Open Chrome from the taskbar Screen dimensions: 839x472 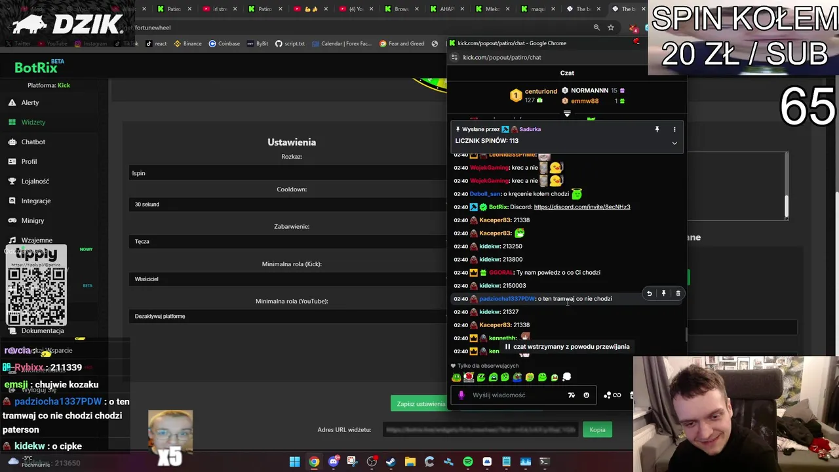[314, 462]
